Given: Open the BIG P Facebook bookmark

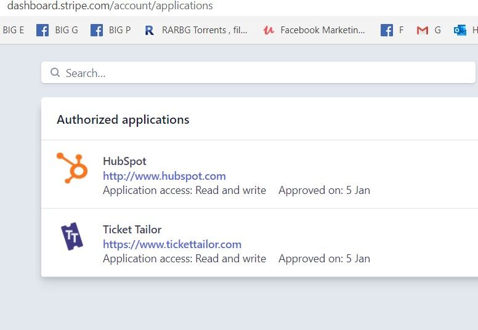Looking at the screenshot, I should [111, 30].
